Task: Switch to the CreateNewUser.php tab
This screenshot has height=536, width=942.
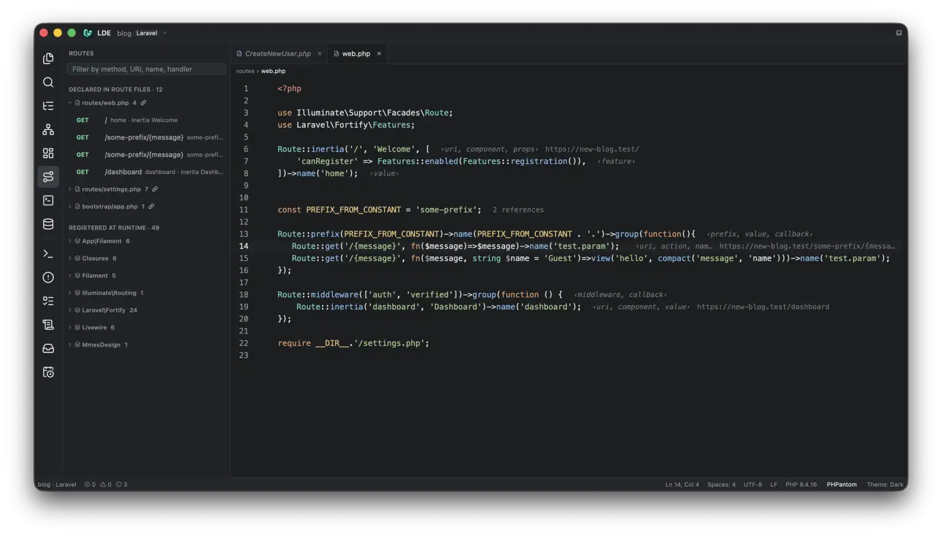Action: click(x=278, y=54)
